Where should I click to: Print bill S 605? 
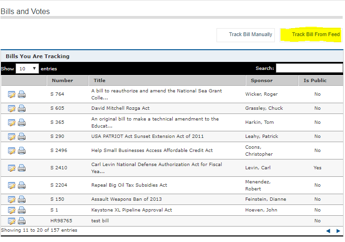tap(22, 108)
